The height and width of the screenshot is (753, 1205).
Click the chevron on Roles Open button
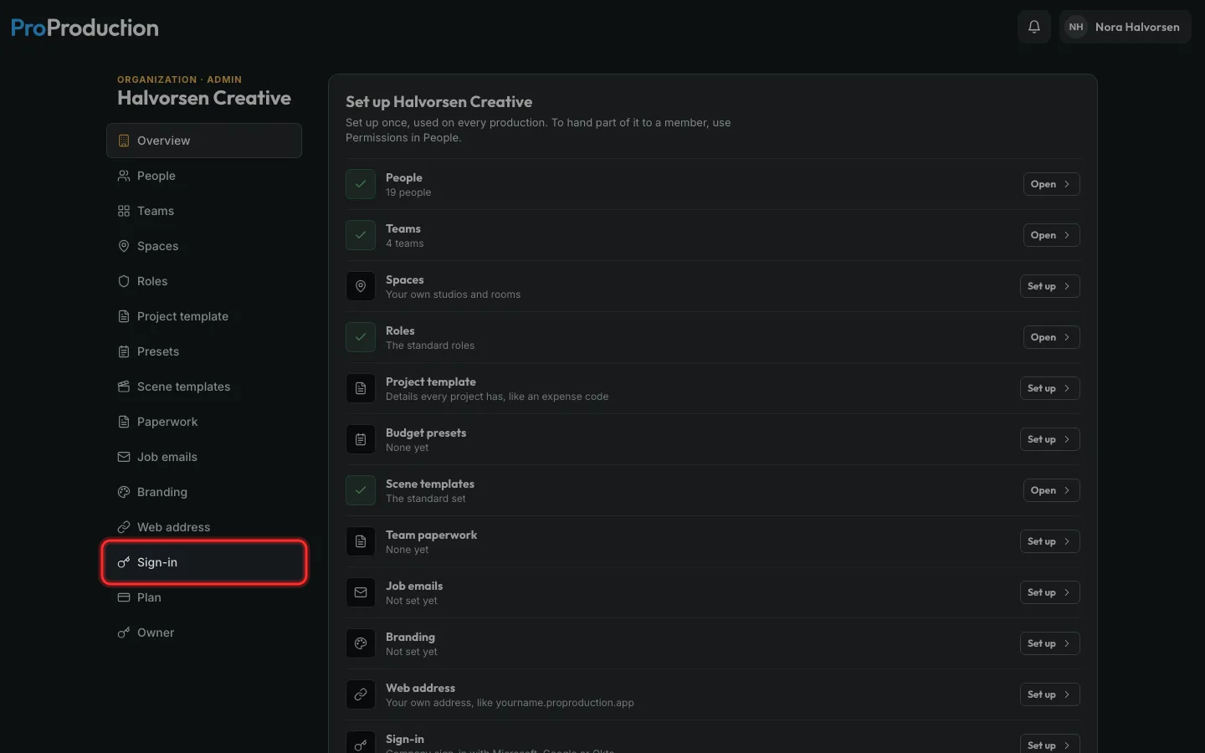pyautogui.click(x=1067, y=337)
